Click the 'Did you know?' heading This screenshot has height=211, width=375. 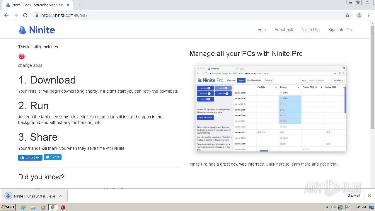point(41,177)
